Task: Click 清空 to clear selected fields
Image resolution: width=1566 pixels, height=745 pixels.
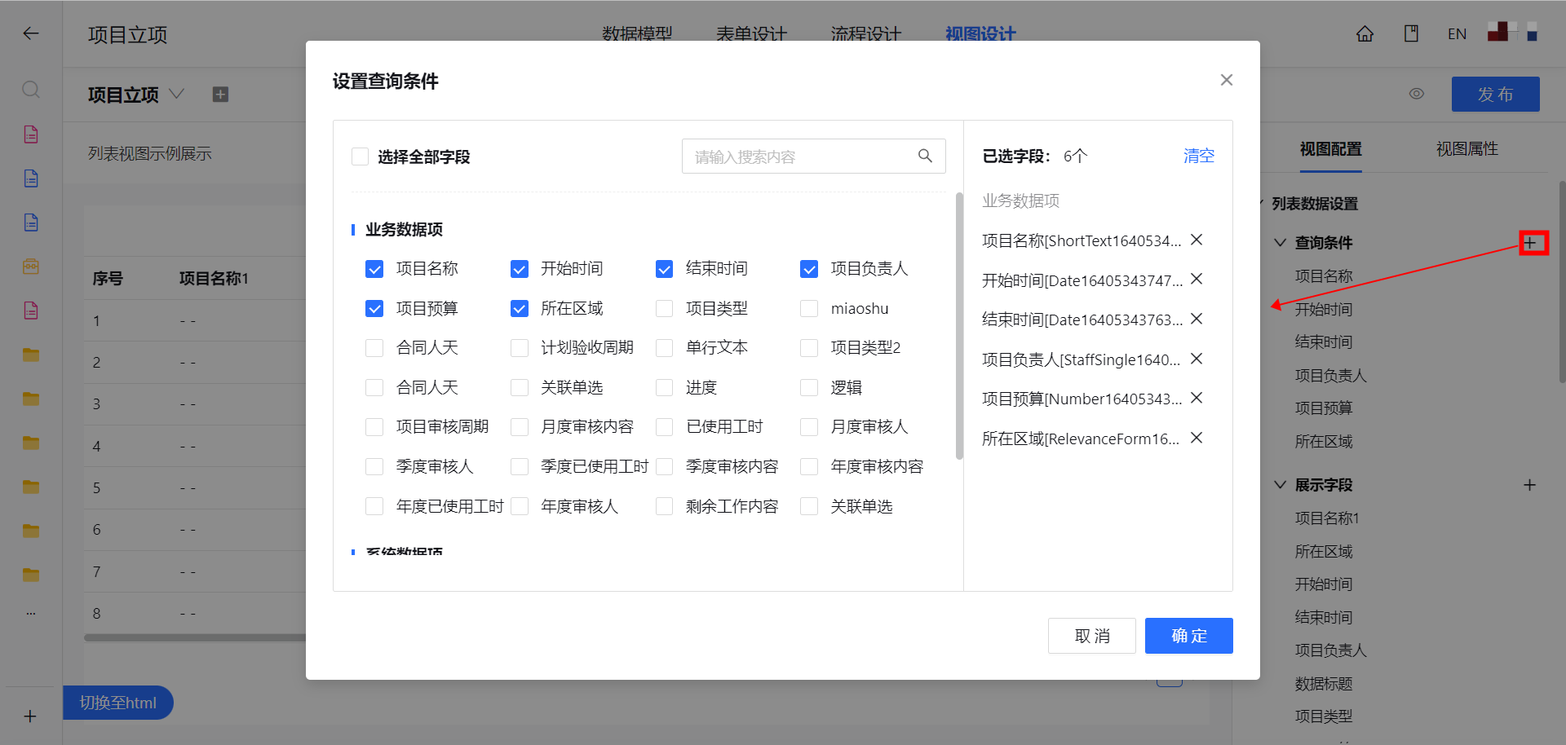Action: click(x=1199, y=156)
